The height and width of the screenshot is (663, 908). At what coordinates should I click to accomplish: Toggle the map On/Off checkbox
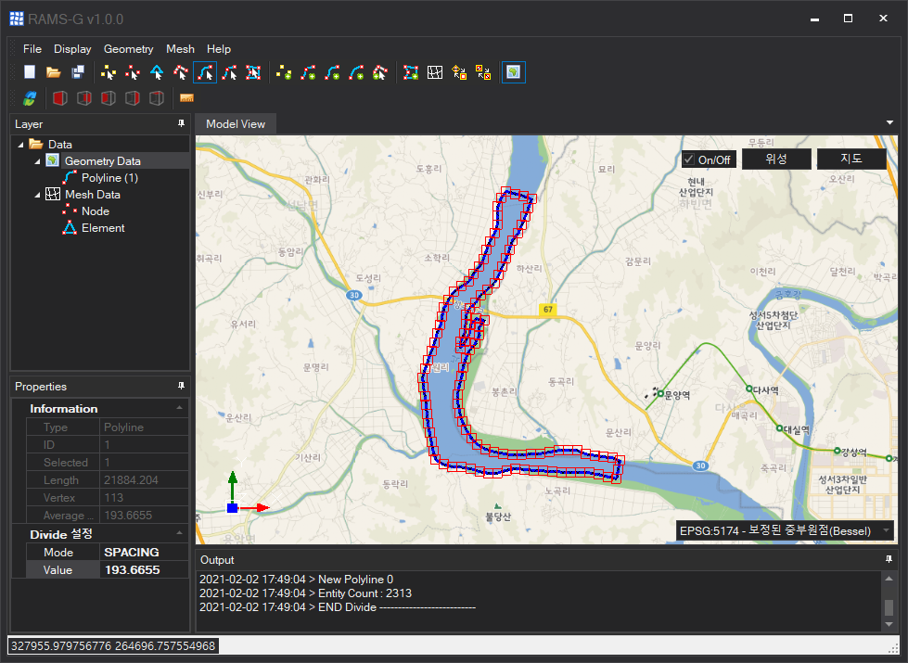(x=688, y=159)
